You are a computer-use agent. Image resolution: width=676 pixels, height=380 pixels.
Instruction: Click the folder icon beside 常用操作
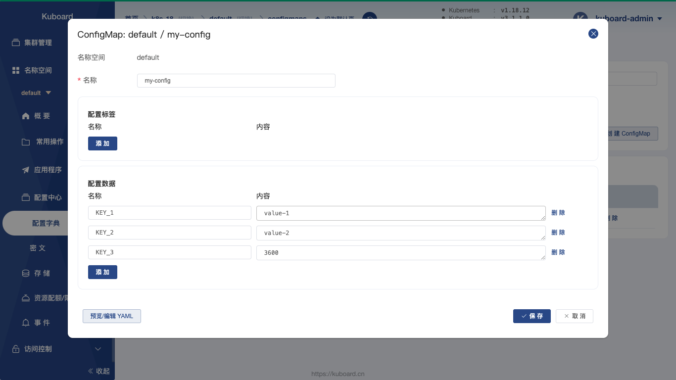(x=26, y=142)
